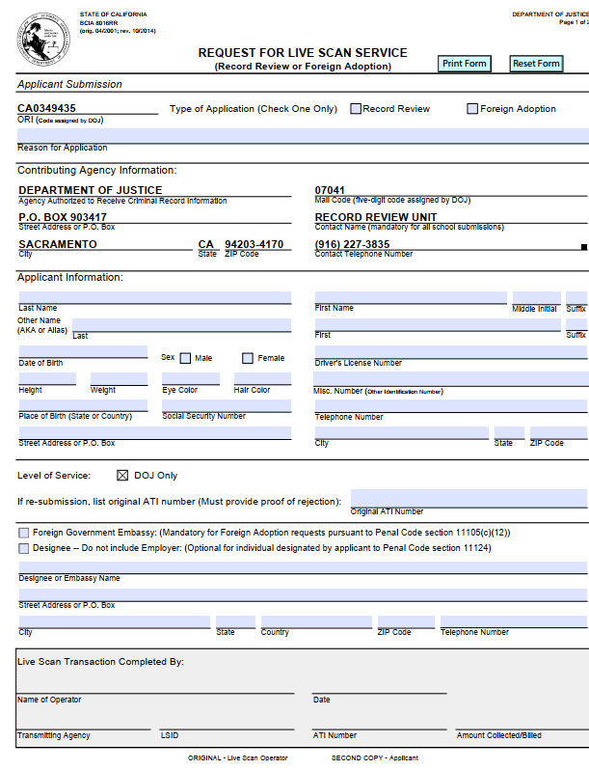Image resolution: width=589 pixels, height=770 pixels.
Task: Click the applicant First Name field
Action: pyautogui.click(x=411, y=297)
